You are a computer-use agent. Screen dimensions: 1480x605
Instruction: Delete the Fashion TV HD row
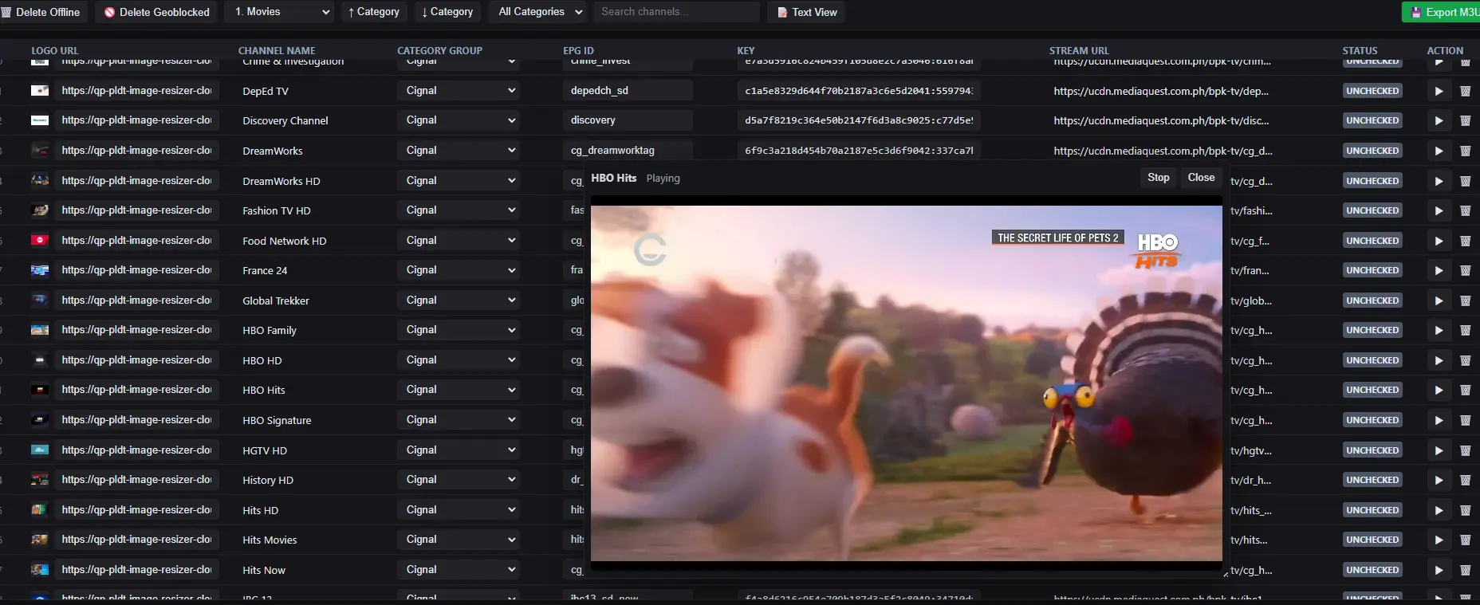tap(1465, 210)
